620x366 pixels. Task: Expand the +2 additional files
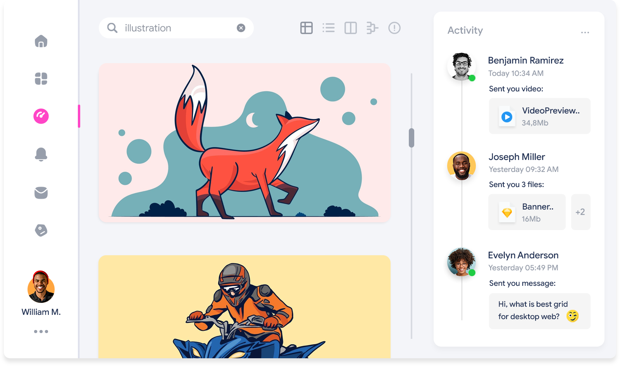coord(580,212)
